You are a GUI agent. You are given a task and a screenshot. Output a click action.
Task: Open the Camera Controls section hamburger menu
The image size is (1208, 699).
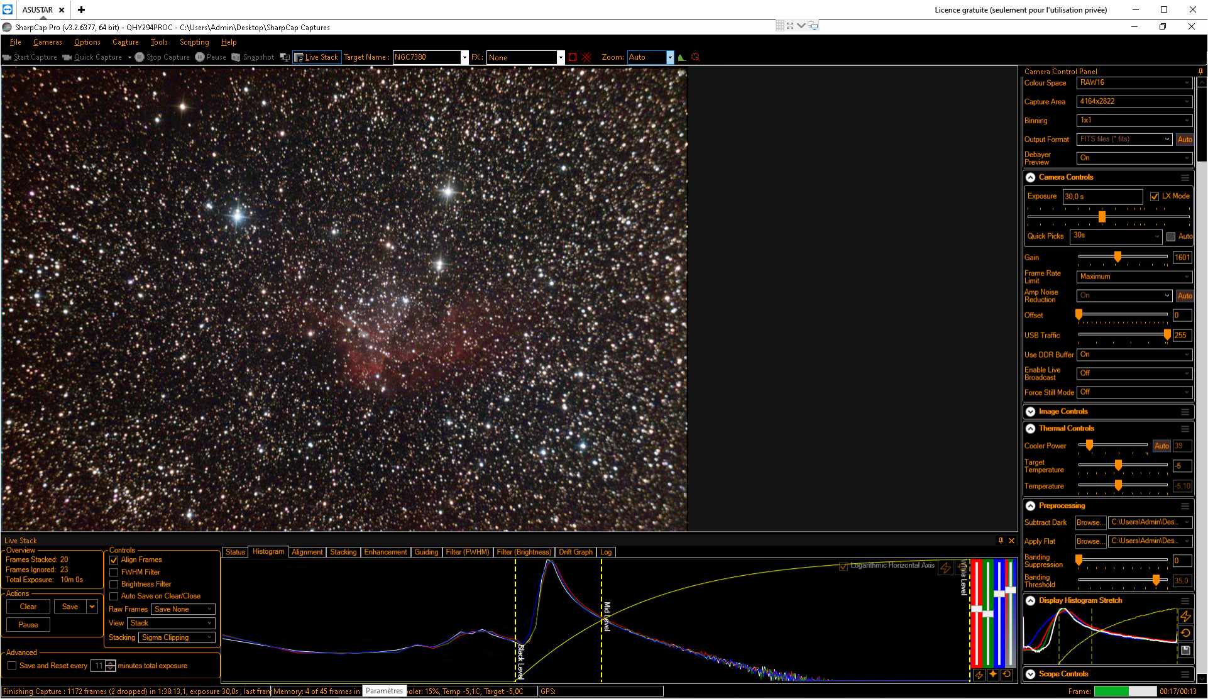click(1185, 178)
